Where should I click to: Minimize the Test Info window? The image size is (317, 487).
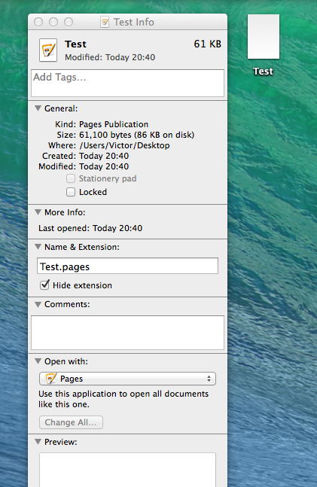53,22
